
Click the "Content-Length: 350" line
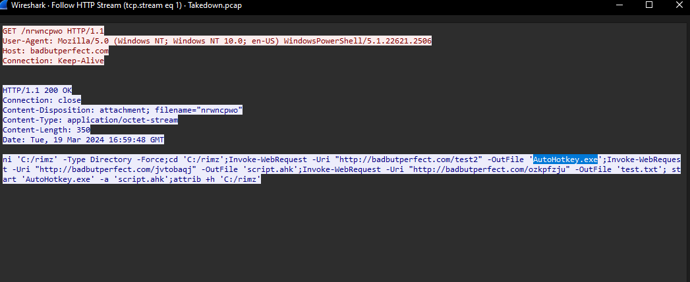(46, 130)
